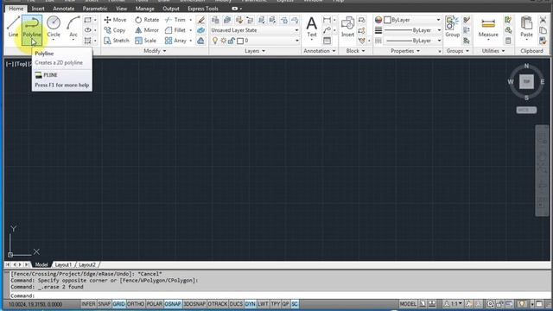Viewport: 553px width, 311px height.
Task: Click the [Top] view control label
Action: pos(21,64)
